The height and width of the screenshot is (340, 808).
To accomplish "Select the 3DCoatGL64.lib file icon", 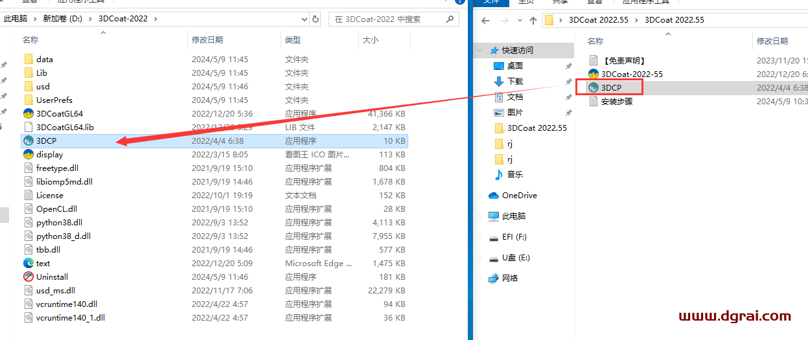I will 29,127.
